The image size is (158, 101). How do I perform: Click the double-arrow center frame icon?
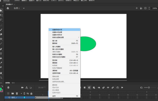point(108,88)
